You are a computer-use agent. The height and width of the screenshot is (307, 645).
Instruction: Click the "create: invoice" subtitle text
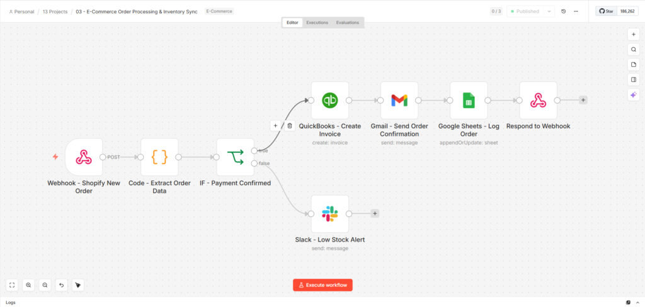pyautogui.click(x=330, y=143)
